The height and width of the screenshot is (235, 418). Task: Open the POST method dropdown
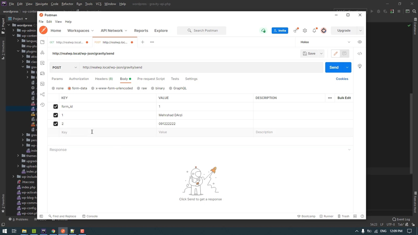tap(65, 68)
